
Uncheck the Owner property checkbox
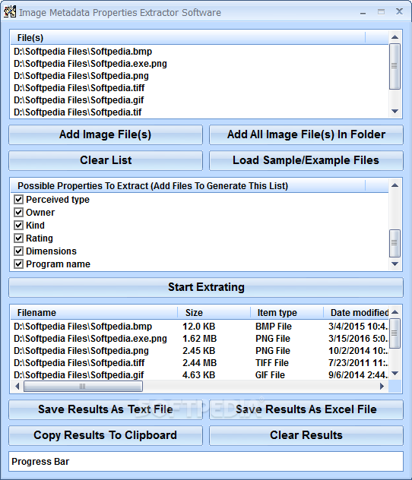click(19, 213)
